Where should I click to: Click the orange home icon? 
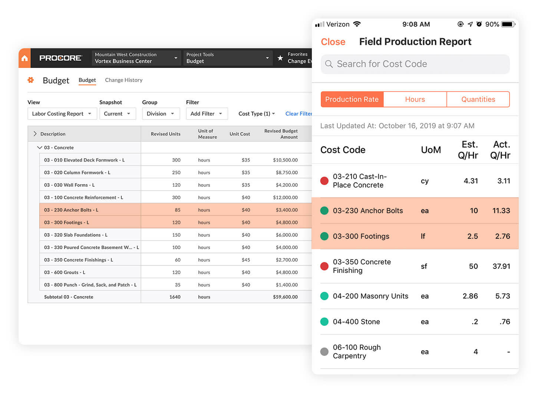(x=24, y=58)
